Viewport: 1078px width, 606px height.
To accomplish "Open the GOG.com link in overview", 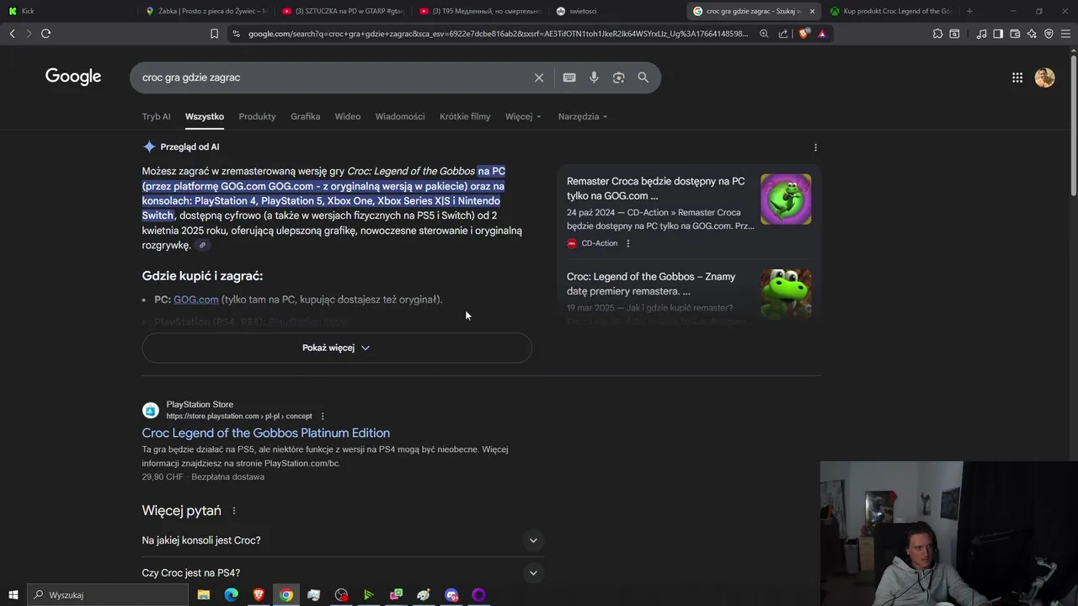I will [x=195, y=300].
